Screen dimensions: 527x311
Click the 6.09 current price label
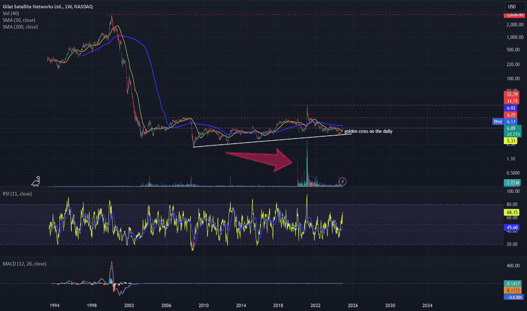(x=511, y=128)
